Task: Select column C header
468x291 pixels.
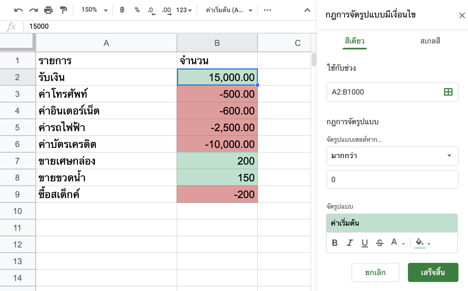Action: pyautogui.click(x=284, y=43)
